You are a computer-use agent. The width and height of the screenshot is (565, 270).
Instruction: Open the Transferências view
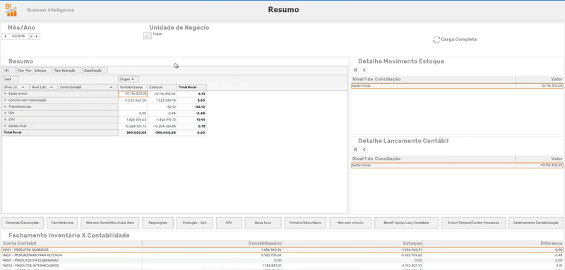[x=62, y=223]
